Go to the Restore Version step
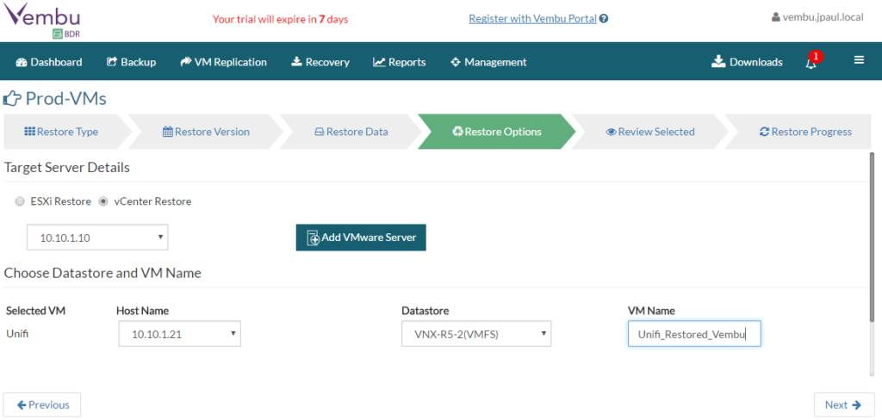882x420 pixels. click(206, 132)
